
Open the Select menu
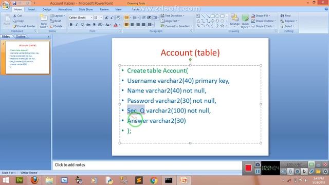pyautogui.click(x=288, y=26)
